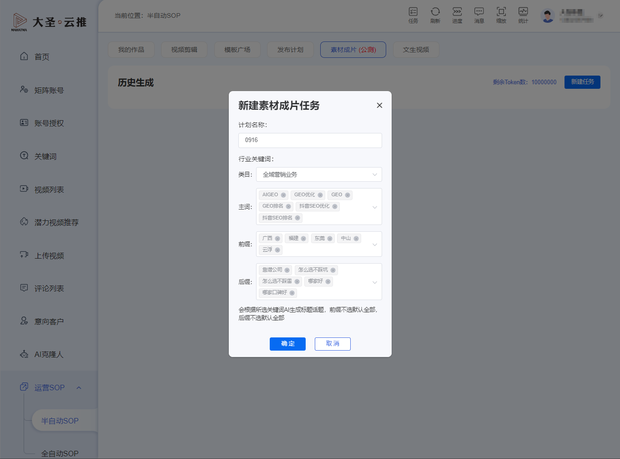Screen dimensions: 620x459
Task: Remove the 云浮 prefix tag
Action: click(277, 250)
